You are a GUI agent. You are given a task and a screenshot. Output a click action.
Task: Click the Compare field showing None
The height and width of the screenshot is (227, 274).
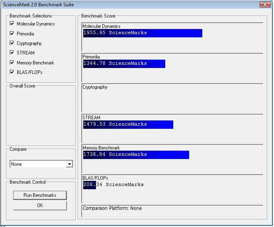pyautogui.click(x=38, y=164)
